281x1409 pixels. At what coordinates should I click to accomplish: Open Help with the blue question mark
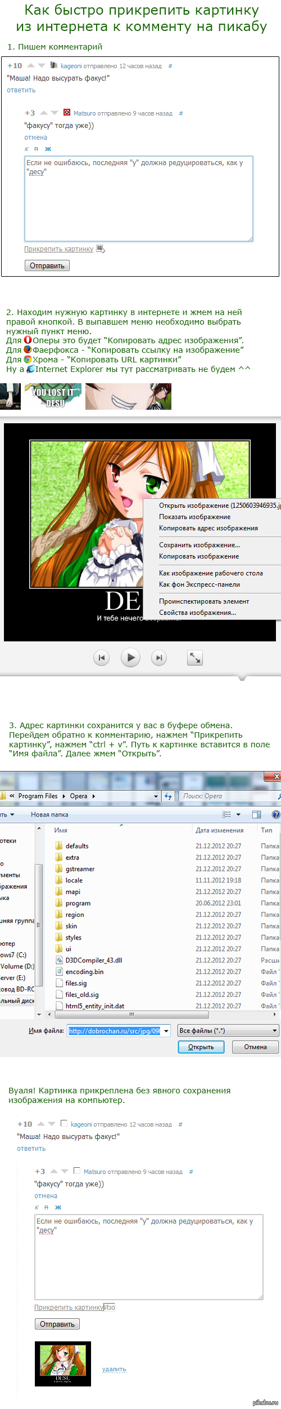tap(276, 814)
